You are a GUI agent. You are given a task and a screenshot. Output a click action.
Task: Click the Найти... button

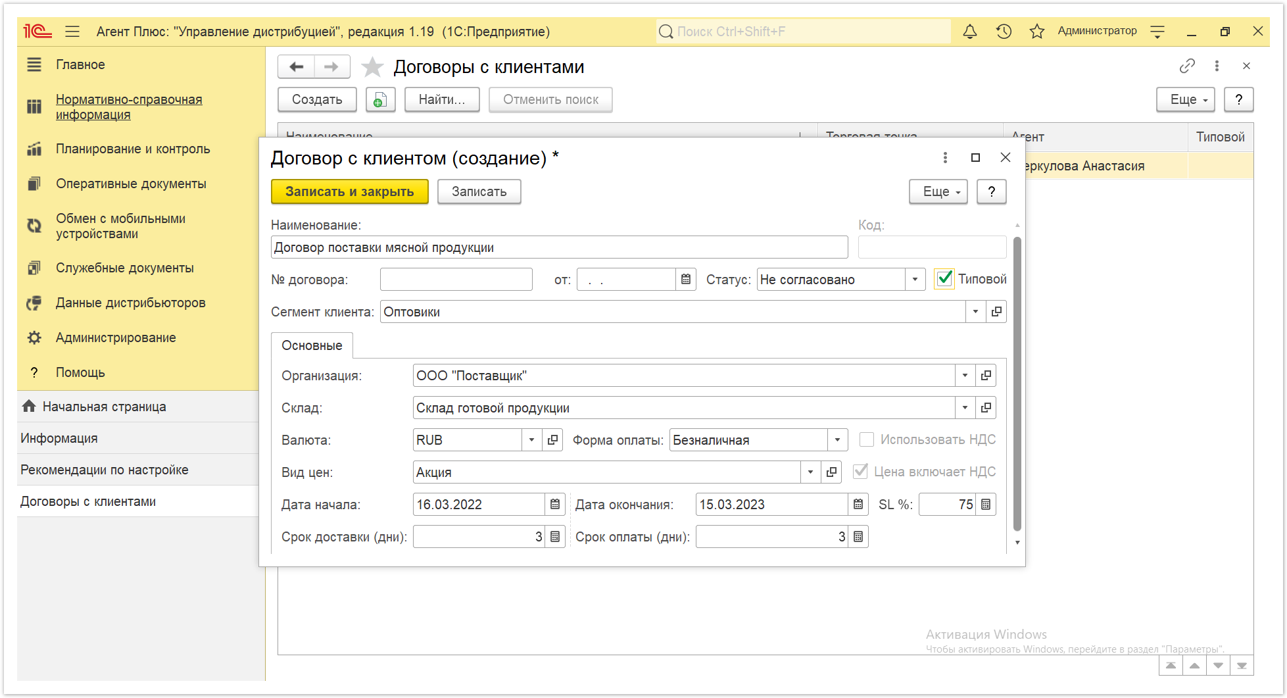442,99
